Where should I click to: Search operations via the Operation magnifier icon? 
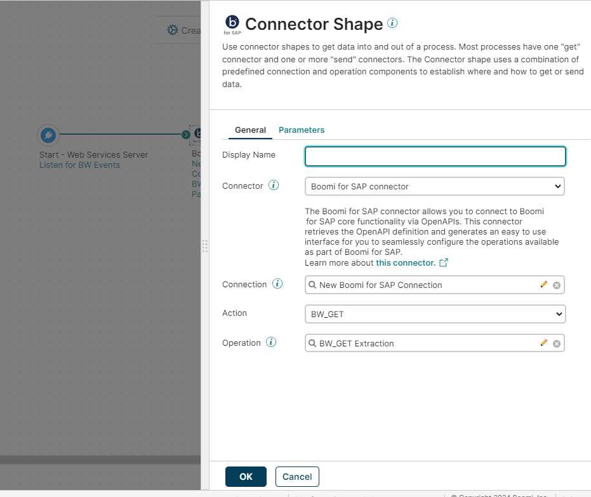312,343
